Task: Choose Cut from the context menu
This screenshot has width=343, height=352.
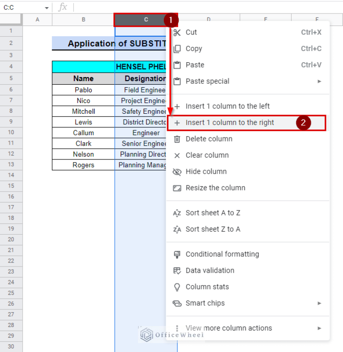Action: point(248,32)
